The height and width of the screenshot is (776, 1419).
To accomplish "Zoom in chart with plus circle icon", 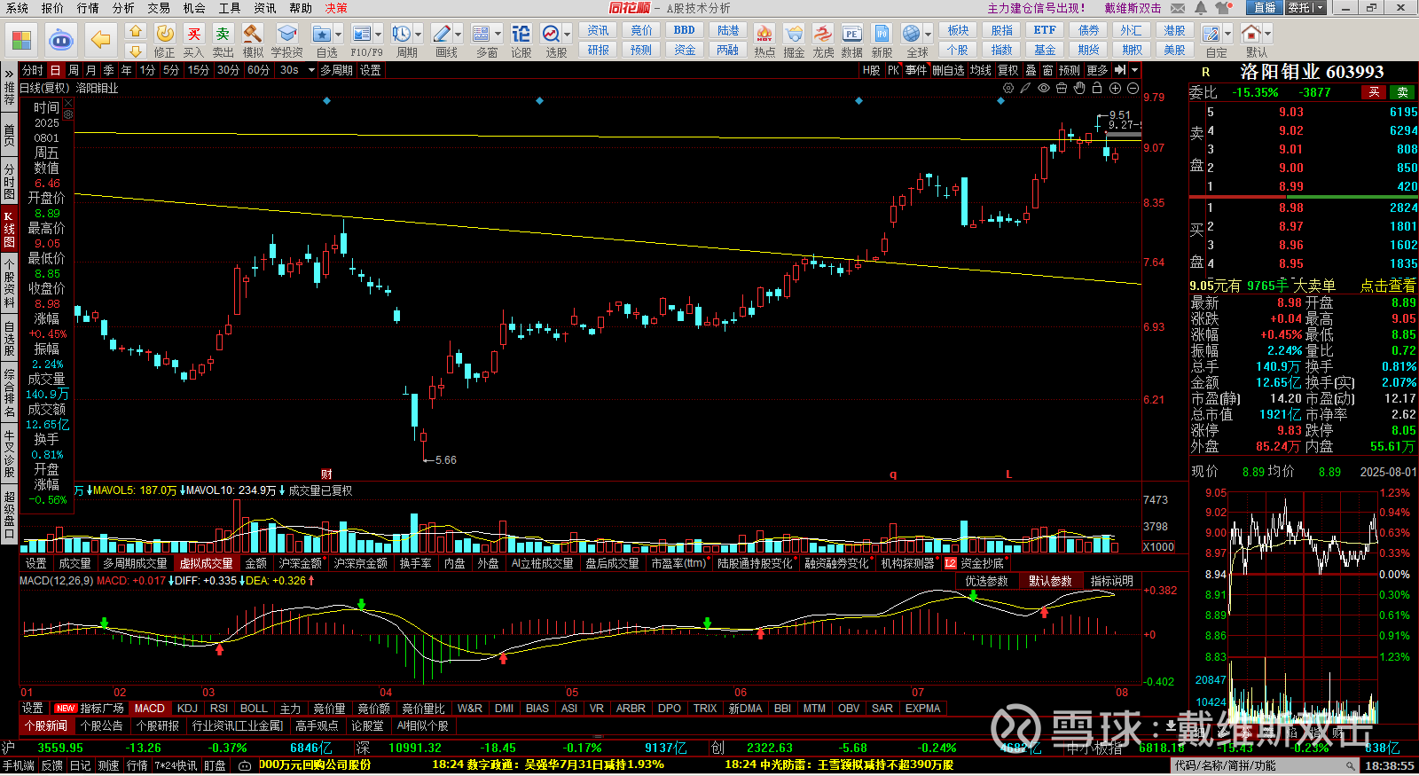I will coord(1115,88).
